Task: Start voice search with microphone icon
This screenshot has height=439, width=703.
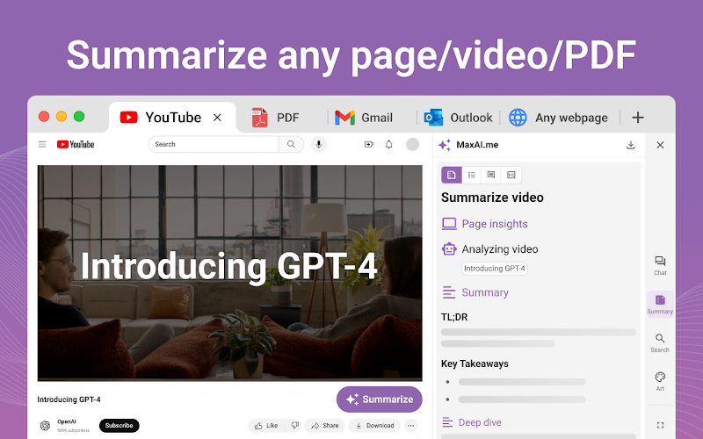Action: pyautogui.click(x=319, y=144)
